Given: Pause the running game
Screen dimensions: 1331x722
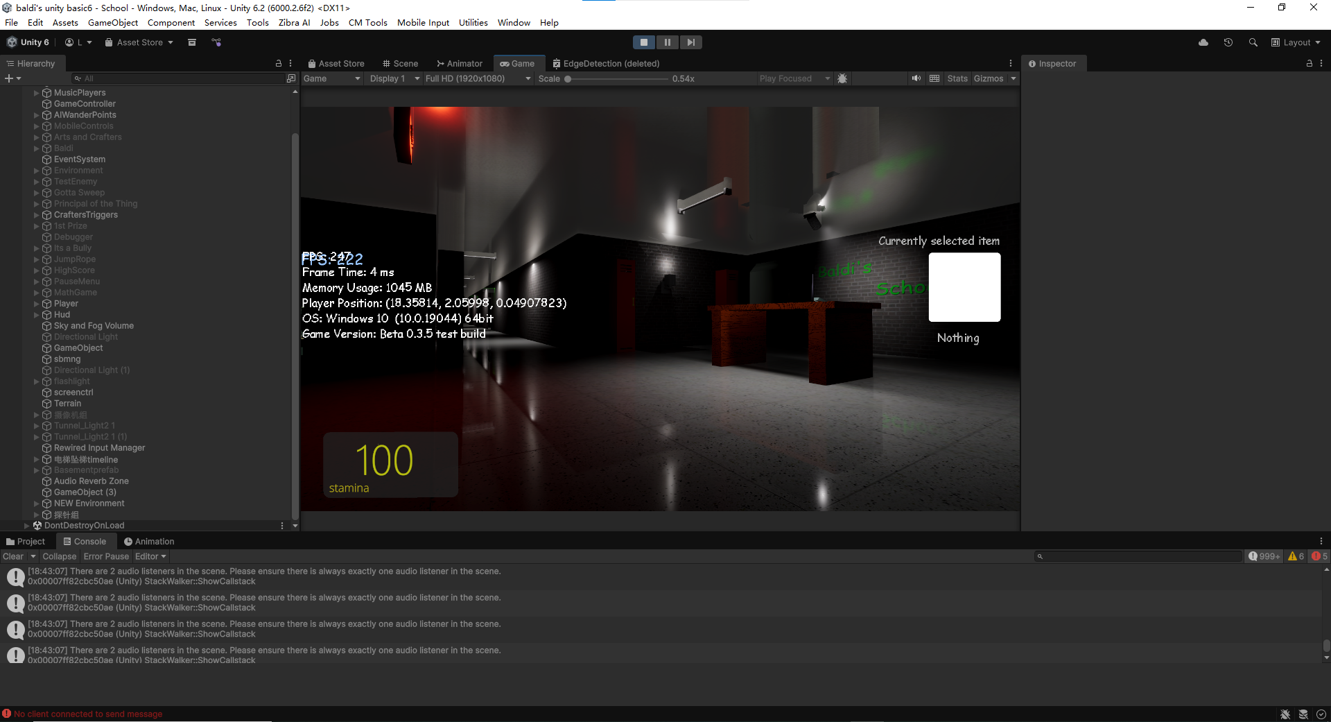Looking at the screenshot, I should coord(667,42).
